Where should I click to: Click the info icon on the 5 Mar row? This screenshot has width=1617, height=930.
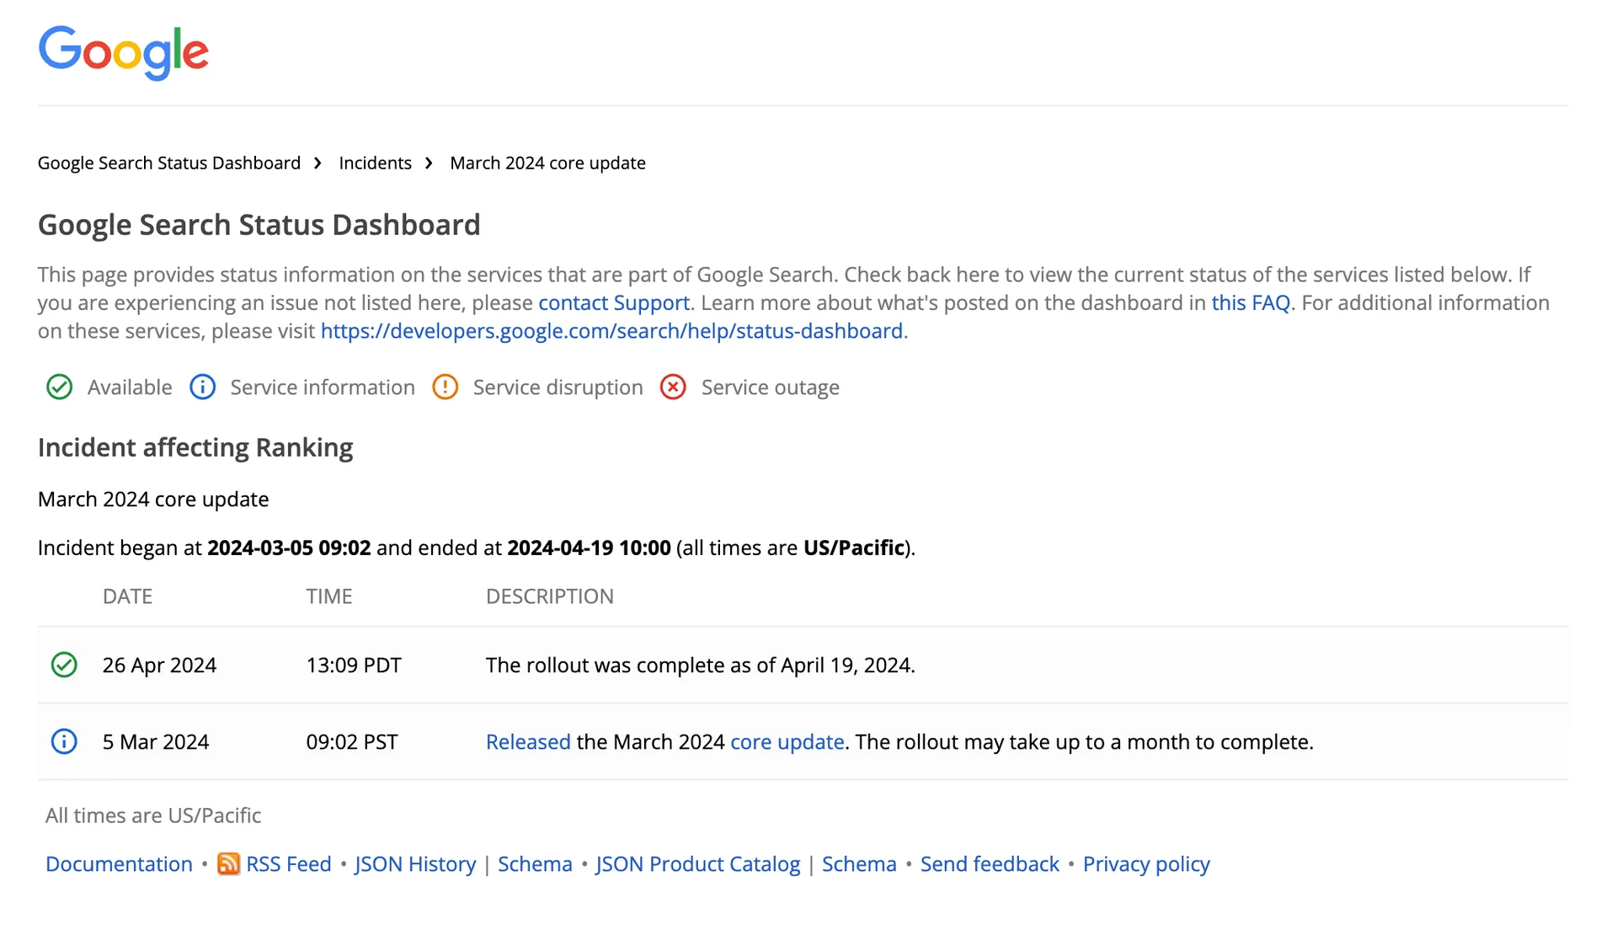click(x=63, y=742)
